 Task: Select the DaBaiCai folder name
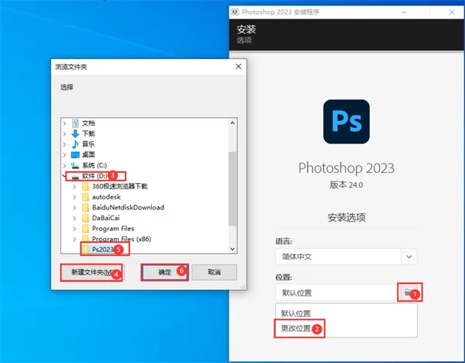click(x=105, y=218)
